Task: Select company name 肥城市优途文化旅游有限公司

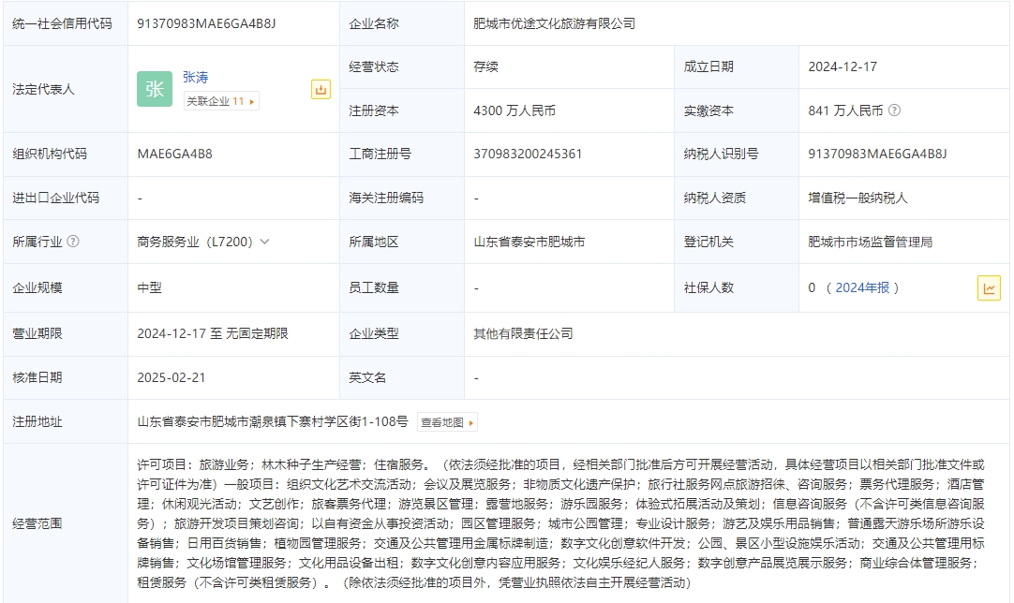Action: [554, 23]
